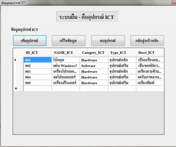Select the เครื่องพิมพ์ description cell
This screenshot has width=176, height=147.
click(x=150, y=83)
